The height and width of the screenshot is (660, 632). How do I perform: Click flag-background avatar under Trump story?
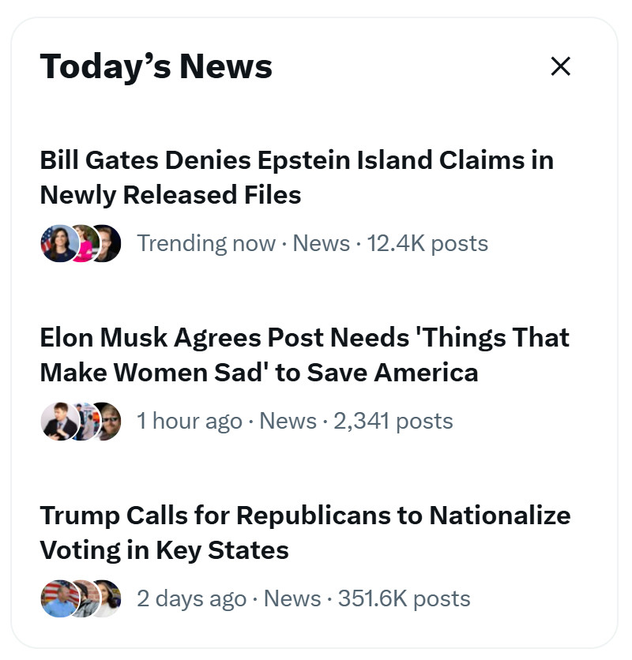tap(56, 598)
